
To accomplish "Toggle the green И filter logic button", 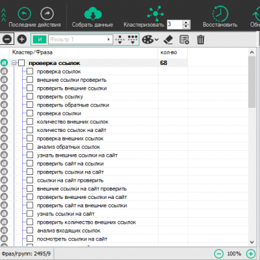I will pyautogui.click(x=40, y=40).
